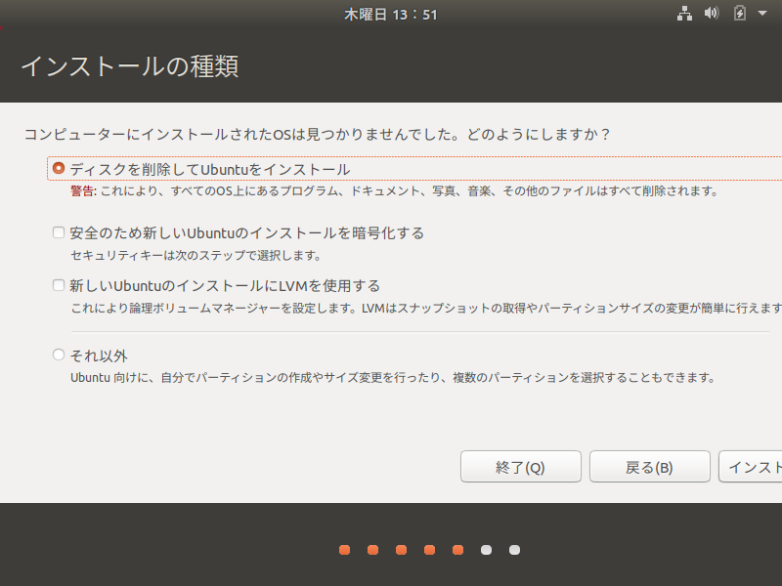Select the それ以外 radio option
The image size is (782, 586).
pyautogui.click(x=59, y=355)
